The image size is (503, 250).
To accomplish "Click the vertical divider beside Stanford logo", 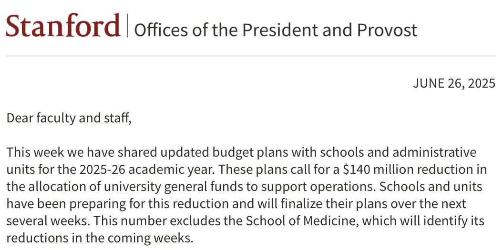I will [x=127, y=26].
